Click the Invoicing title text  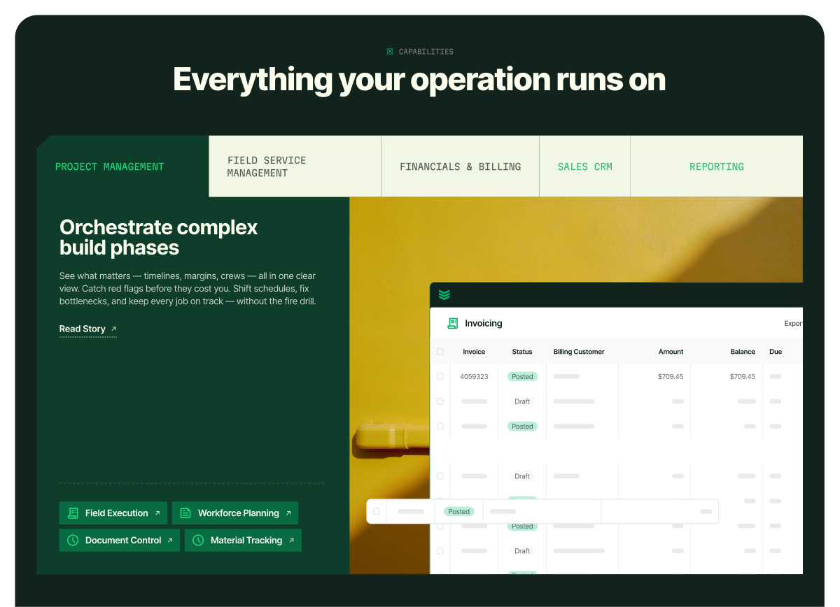484,323
